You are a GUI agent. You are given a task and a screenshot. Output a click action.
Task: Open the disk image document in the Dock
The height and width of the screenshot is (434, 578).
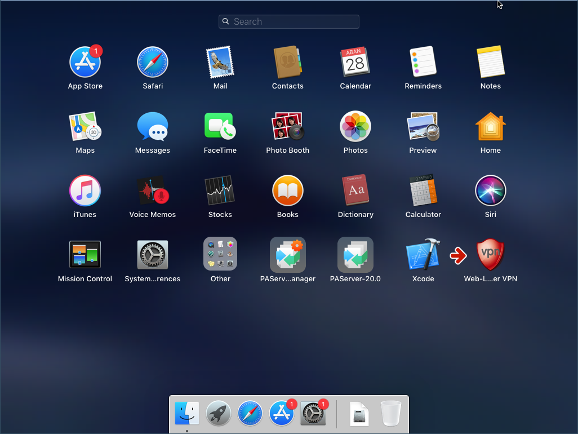click(359, 414)
